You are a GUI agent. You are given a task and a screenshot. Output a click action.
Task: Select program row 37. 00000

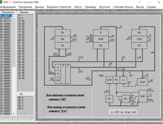(6, 114)
